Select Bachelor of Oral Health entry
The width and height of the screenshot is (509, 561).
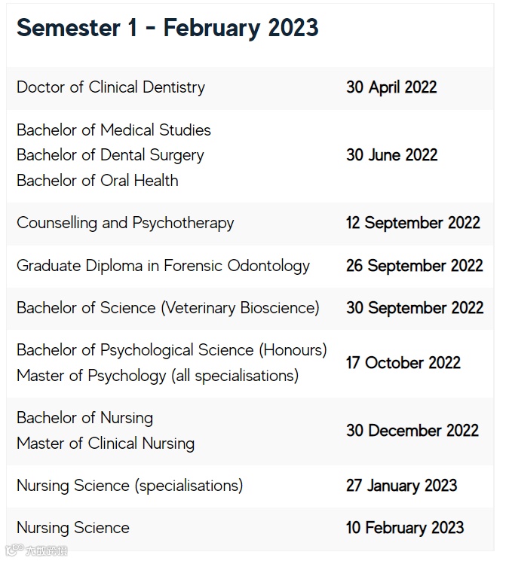pyautogui.click(x=97, y=180)
